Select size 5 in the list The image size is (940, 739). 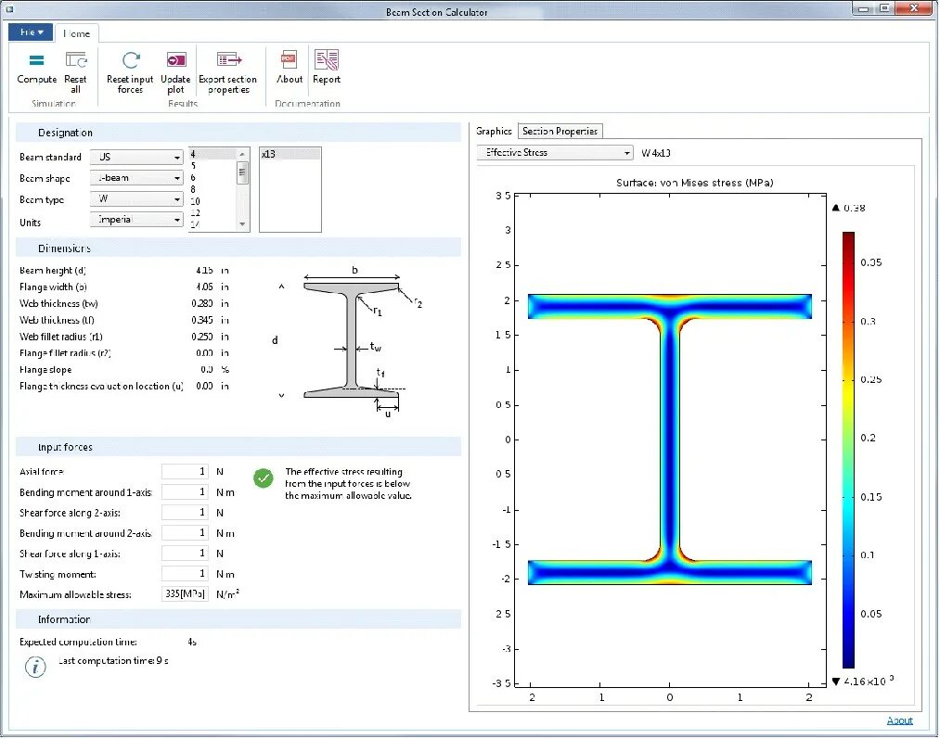[212, 165]
